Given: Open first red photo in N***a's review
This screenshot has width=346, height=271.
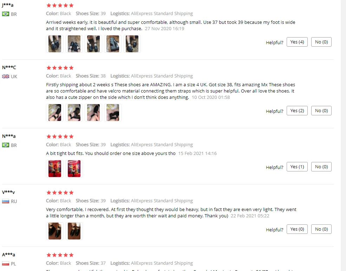Looking at the screenshot, I should (55, 169).
